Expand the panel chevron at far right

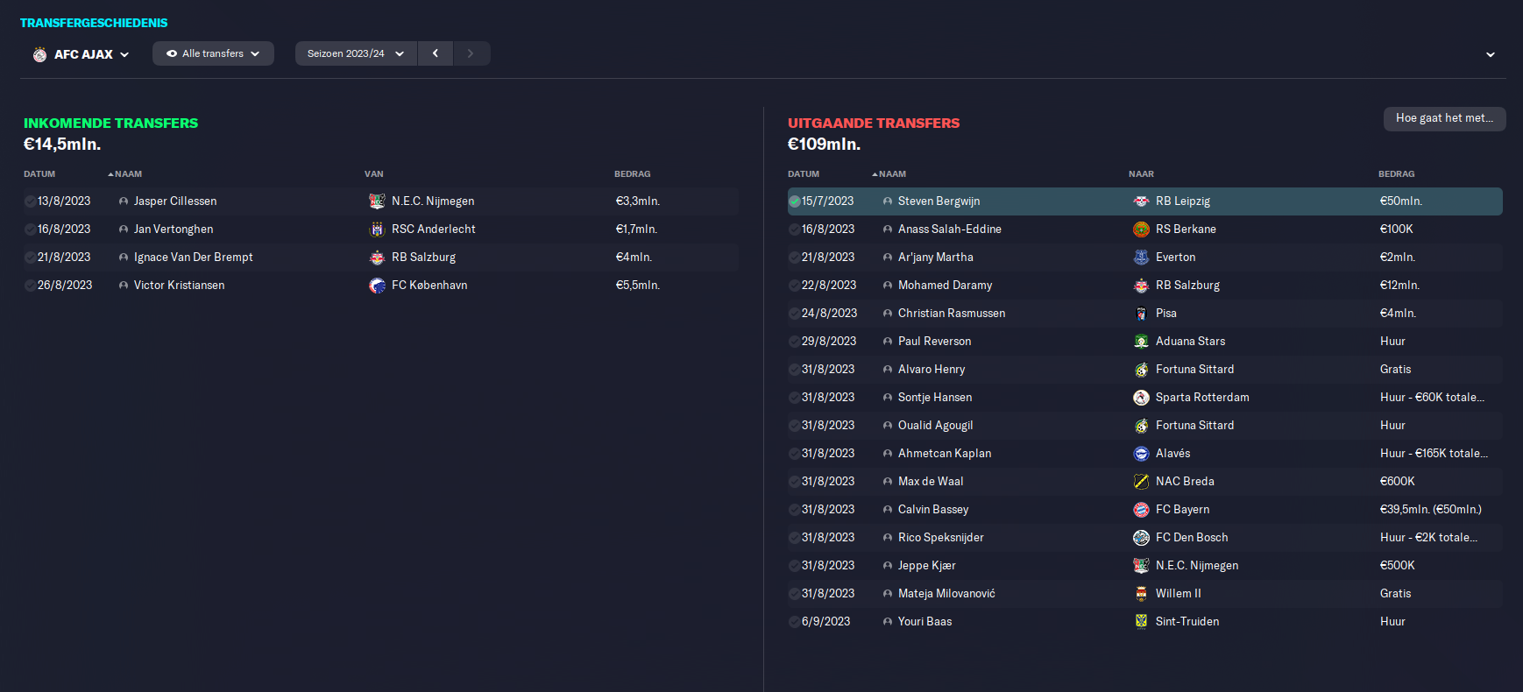click(1490, 54)
